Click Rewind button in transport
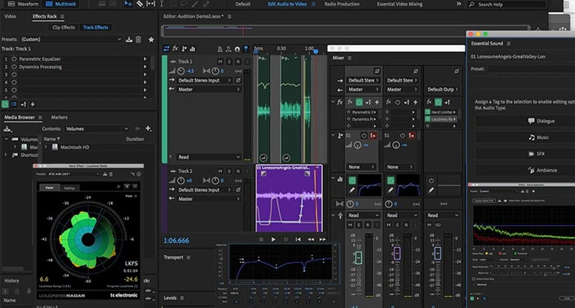The image size is (575, 308). 311,239
